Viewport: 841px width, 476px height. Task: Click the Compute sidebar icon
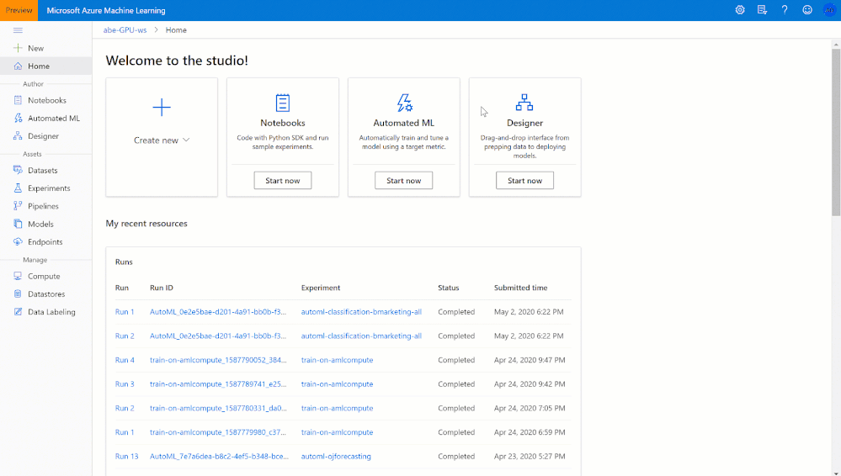[x=18, y=276]
